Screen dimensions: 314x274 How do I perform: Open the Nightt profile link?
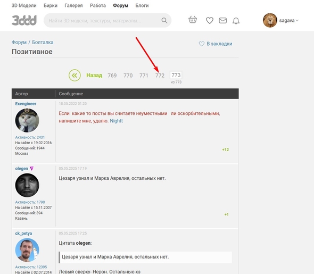[116, 121]
